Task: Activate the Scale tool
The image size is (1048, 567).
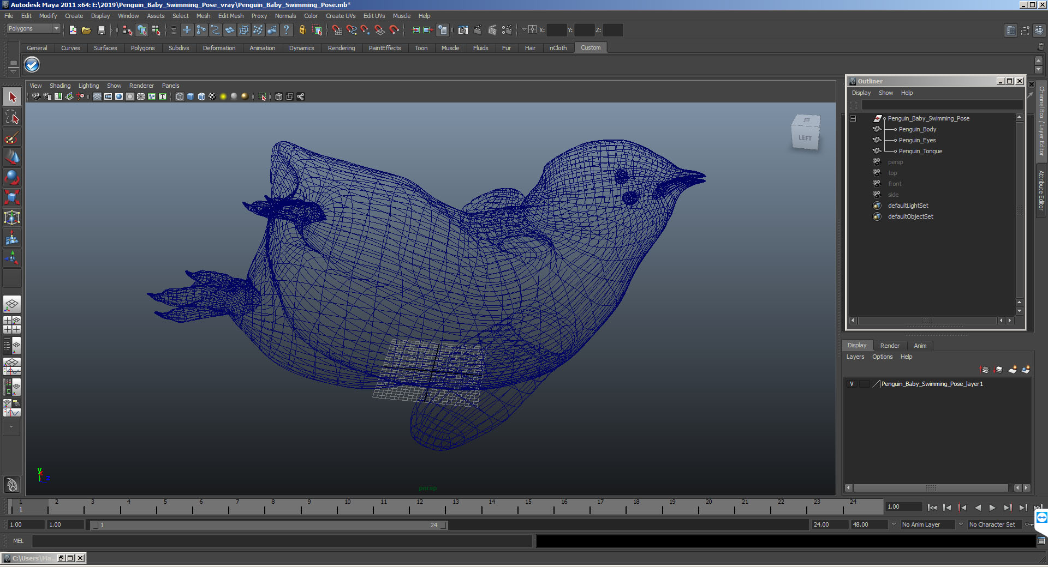Action: [12, 197]
